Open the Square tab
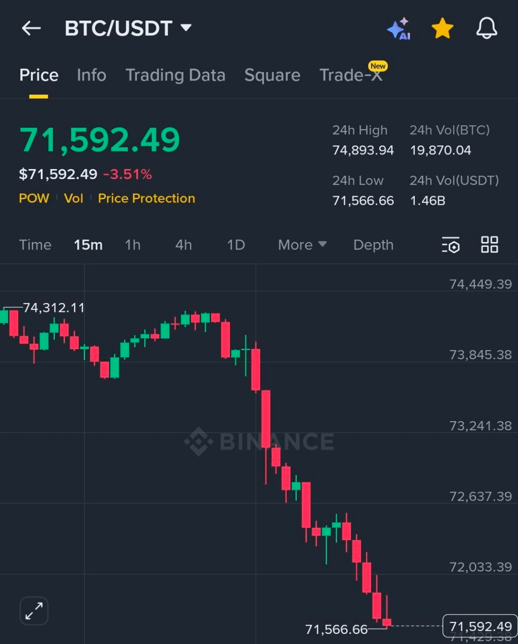Image resolution: width=518 pixels, height=644 pixels. pos(272,75)
